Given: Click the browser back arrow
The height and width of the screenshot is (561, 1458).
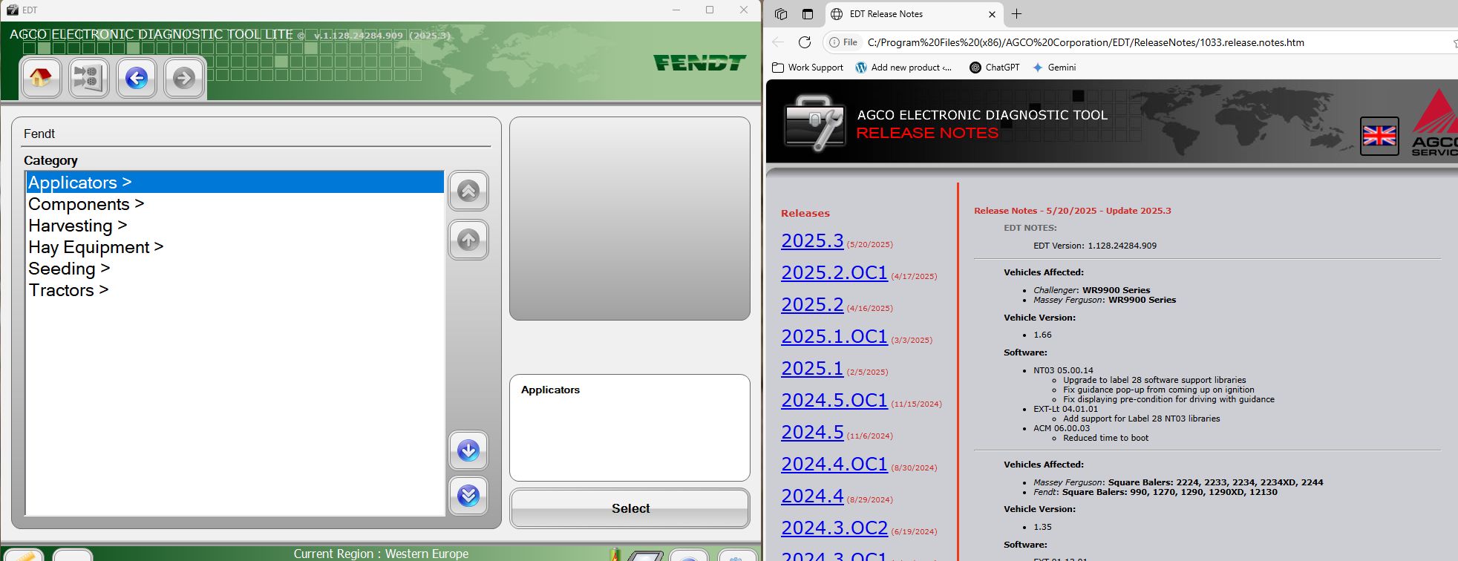Looking at the screenshot, I should [778, 42].
